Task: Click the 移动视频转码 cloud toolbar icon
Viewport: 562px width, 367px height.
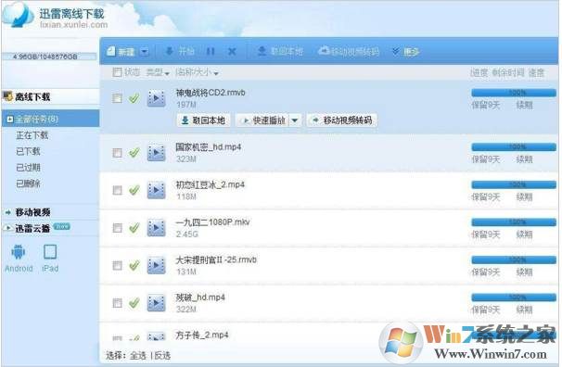Action: (324, 51)
